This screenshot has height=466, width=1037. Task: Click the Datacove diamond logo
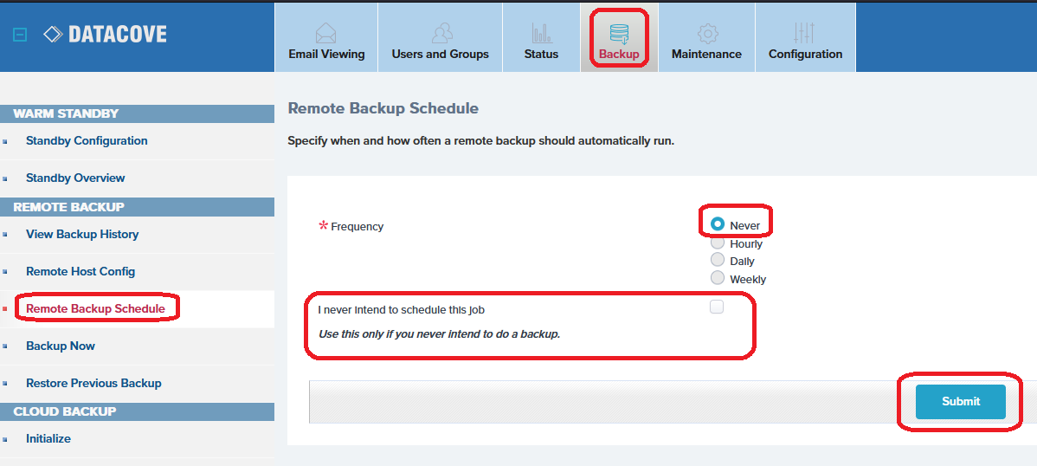54,35
